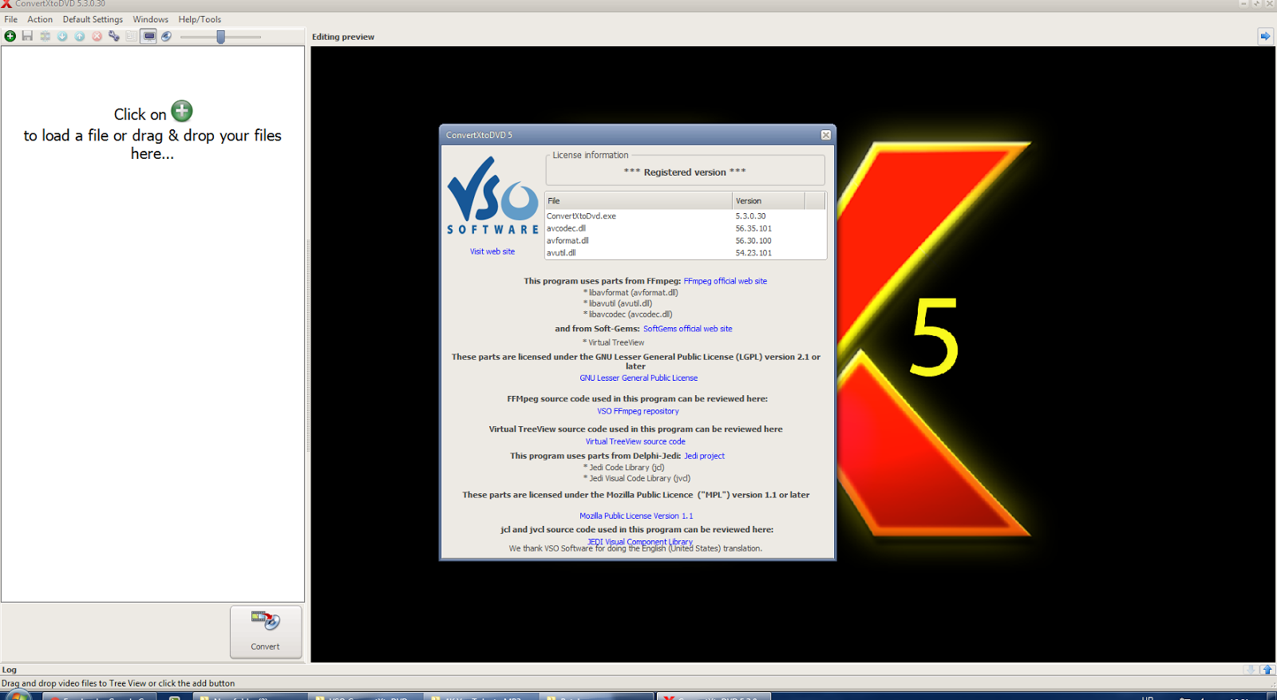This screenshot has height=700, width=1277.
Task: Click version value 54.23.101
Action: pos(753,253)
